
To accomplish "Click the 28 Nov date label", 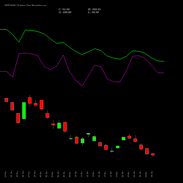I will click(35, 174).
